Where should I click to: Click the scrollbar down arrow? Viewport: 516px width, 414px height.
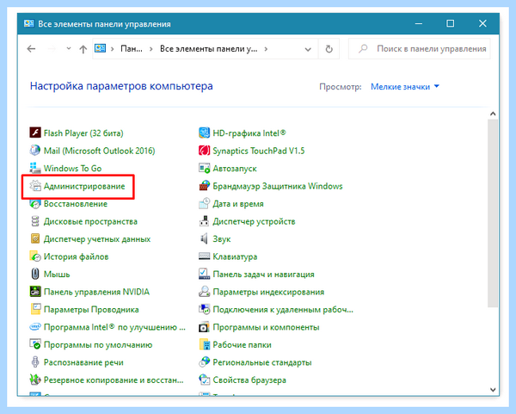pyautogui.click(x=493, y=390)
